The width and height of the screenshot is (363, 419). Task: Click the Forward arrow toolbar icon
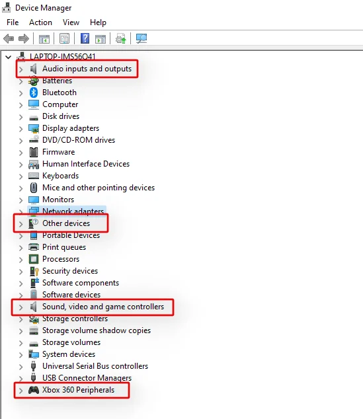tap(24, 39)
